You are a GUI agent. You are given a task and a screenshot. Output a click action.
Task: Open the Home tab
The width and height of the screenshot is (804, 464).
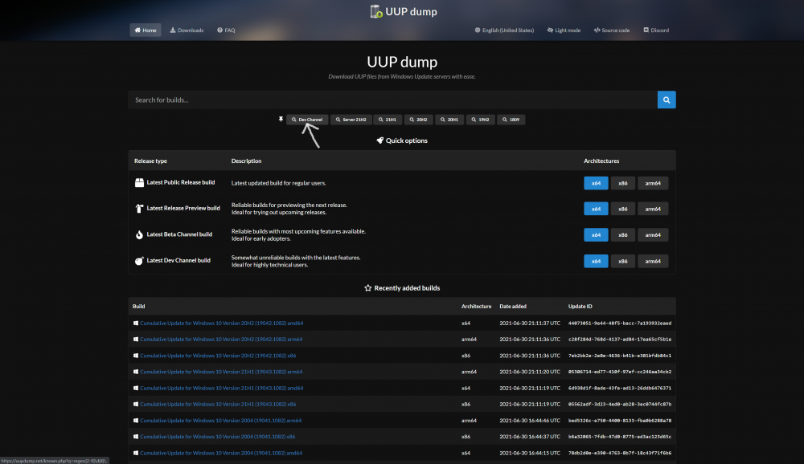(145, 31)
